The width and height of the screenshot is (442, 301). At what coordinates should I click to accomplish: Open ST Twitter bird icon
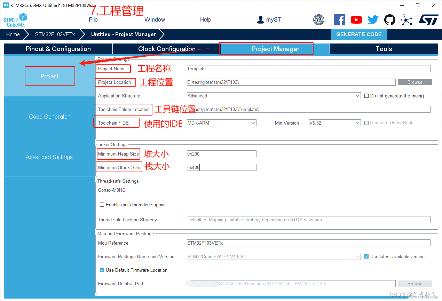[373, 20]
